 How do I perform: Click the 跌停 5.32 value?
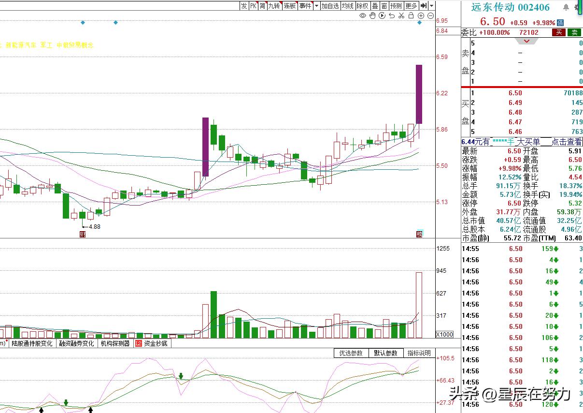tap(575, 203)
